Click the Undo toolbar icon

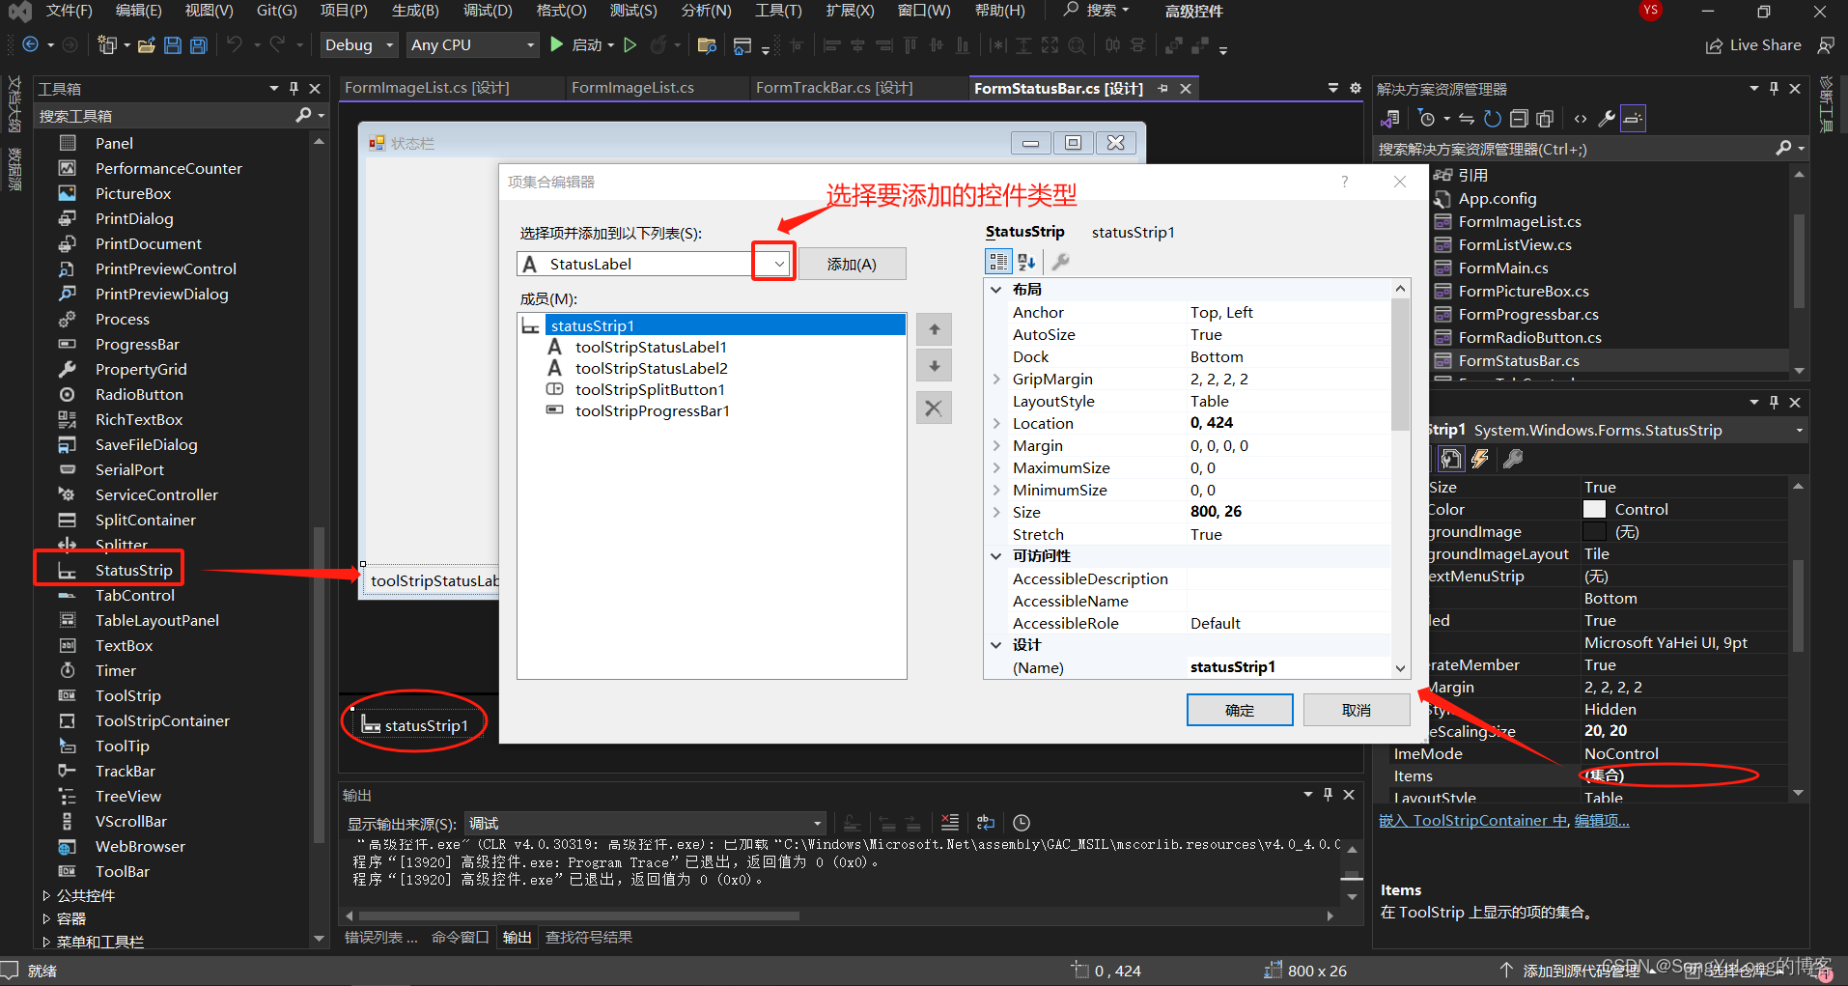pyautogui.click(x=234, y=44)
